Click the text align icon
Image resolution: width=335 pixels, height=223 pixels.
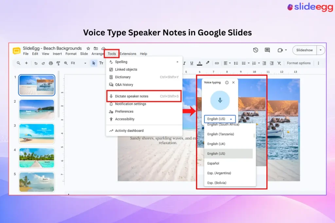[225, 63]
